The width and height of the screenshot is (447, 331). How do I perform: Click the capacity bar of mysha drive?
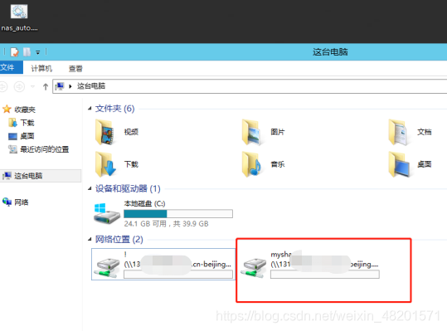[325, 275]
